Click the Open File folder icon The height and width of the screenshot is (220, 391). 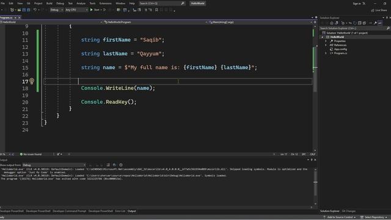19,10
